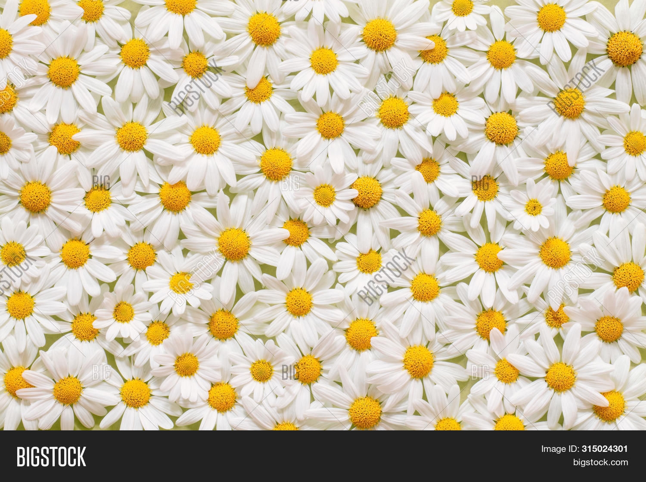Click the BIG watermark on the middle-right daisies
The width and height of the screenshot is (646, 482).
(x=480, y=182)
